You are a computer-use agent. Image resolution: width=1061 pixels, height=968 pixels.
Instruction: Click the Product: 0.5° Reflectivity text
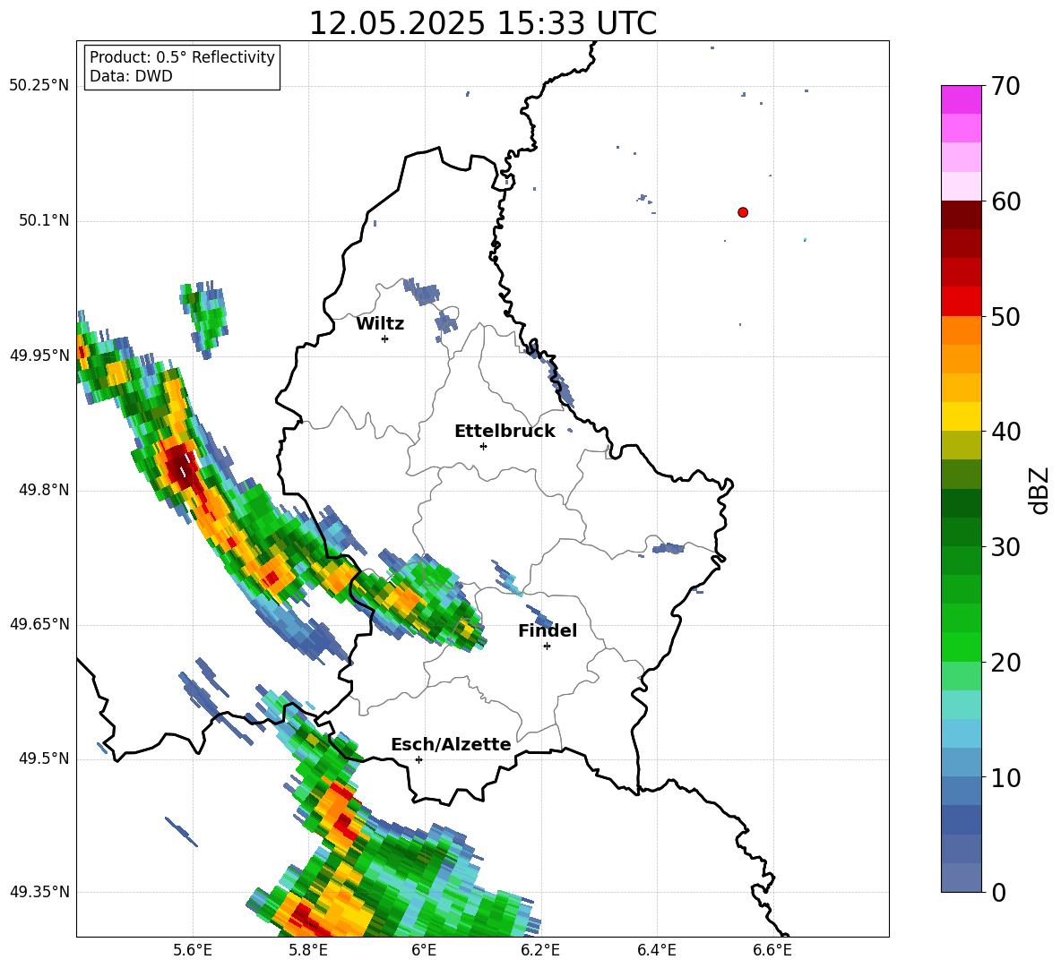[182, 57]
